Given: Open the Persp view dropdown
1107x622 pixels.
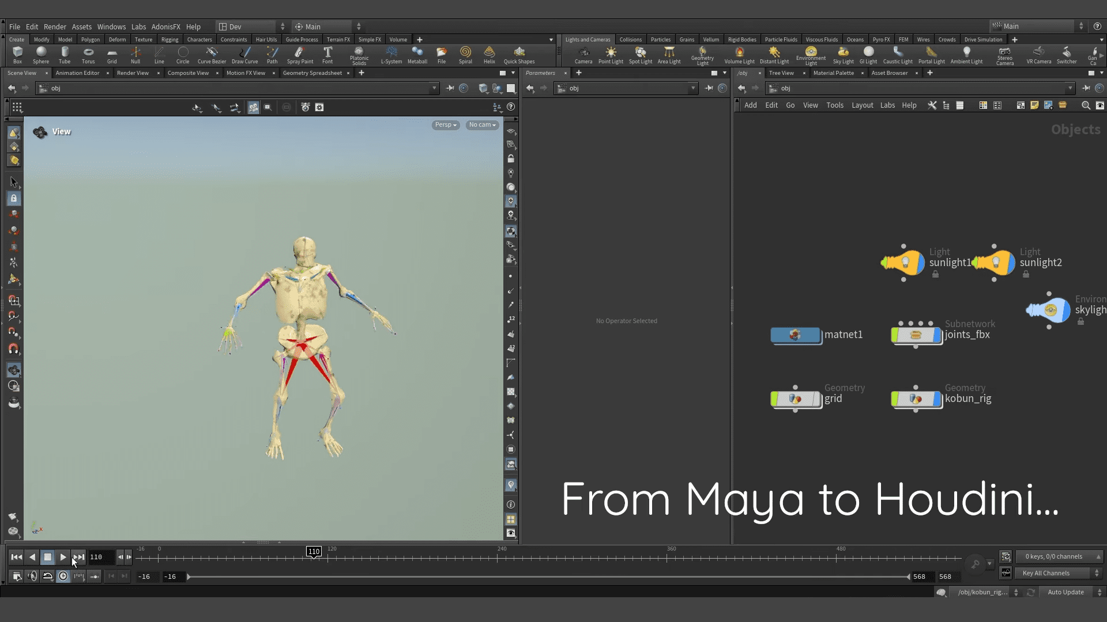Looking at the screenshot, I should coord(445,124).
